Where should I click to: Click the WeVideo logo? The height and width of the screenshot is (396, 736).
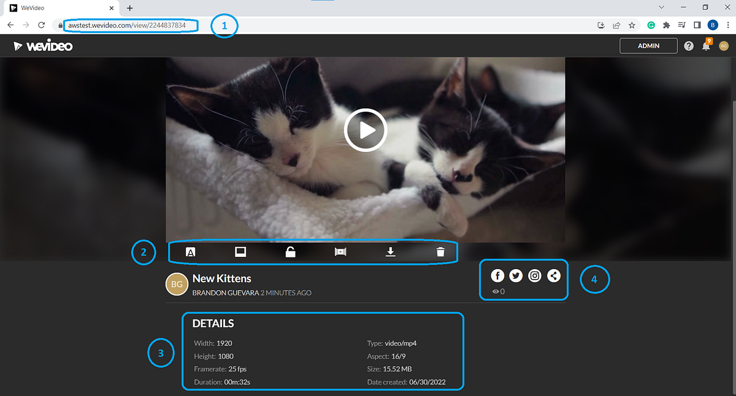tap(43, 45)
